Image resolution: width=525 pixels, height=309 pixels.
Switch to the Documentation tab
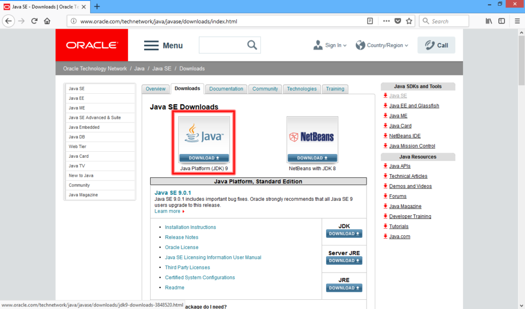(x=226, y=89)
